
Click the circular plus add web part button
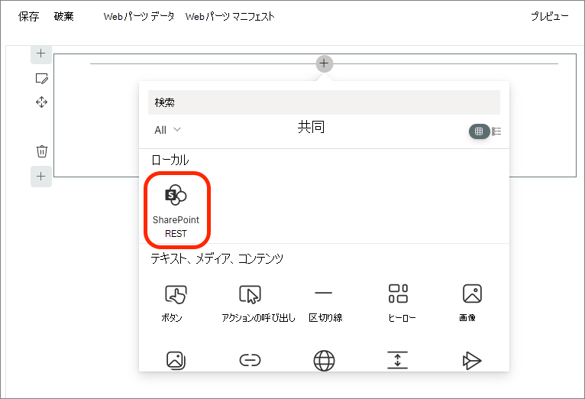(324, 63)
